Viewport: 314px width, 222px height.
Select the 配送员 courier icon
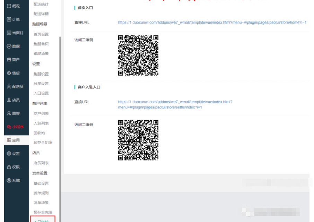(9, 86)
